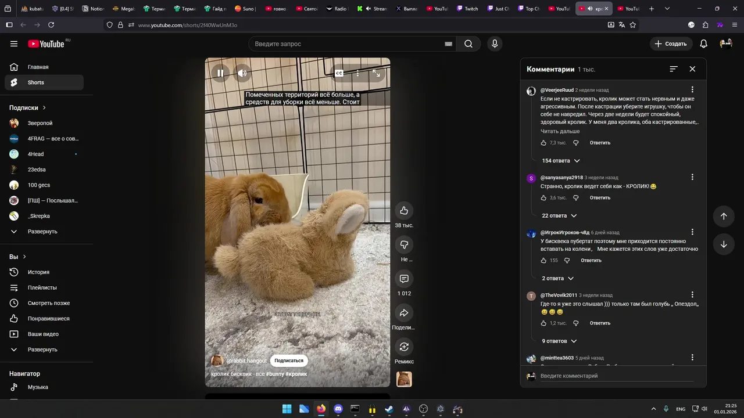The width and height of the screenshot is (744, 418).
Task: Like the @VeerjeeRuud comment
Action: [x=543, y=143]
